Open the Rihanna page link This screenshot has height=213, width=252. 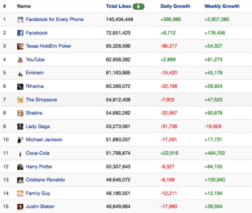click(35, 86)
